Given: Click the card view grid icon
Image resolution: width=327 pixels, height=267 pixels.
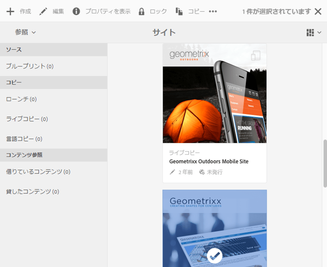Looking at the screenshot, I should tap(310, 33).
